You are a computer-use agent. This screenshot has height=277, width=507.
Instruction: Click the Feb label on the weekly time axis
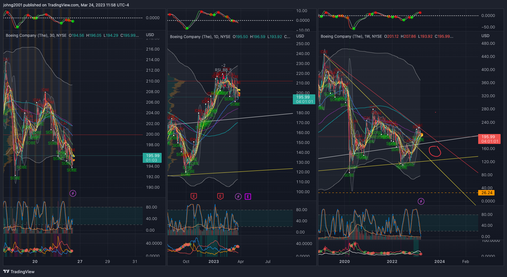(x=465, y=262)
